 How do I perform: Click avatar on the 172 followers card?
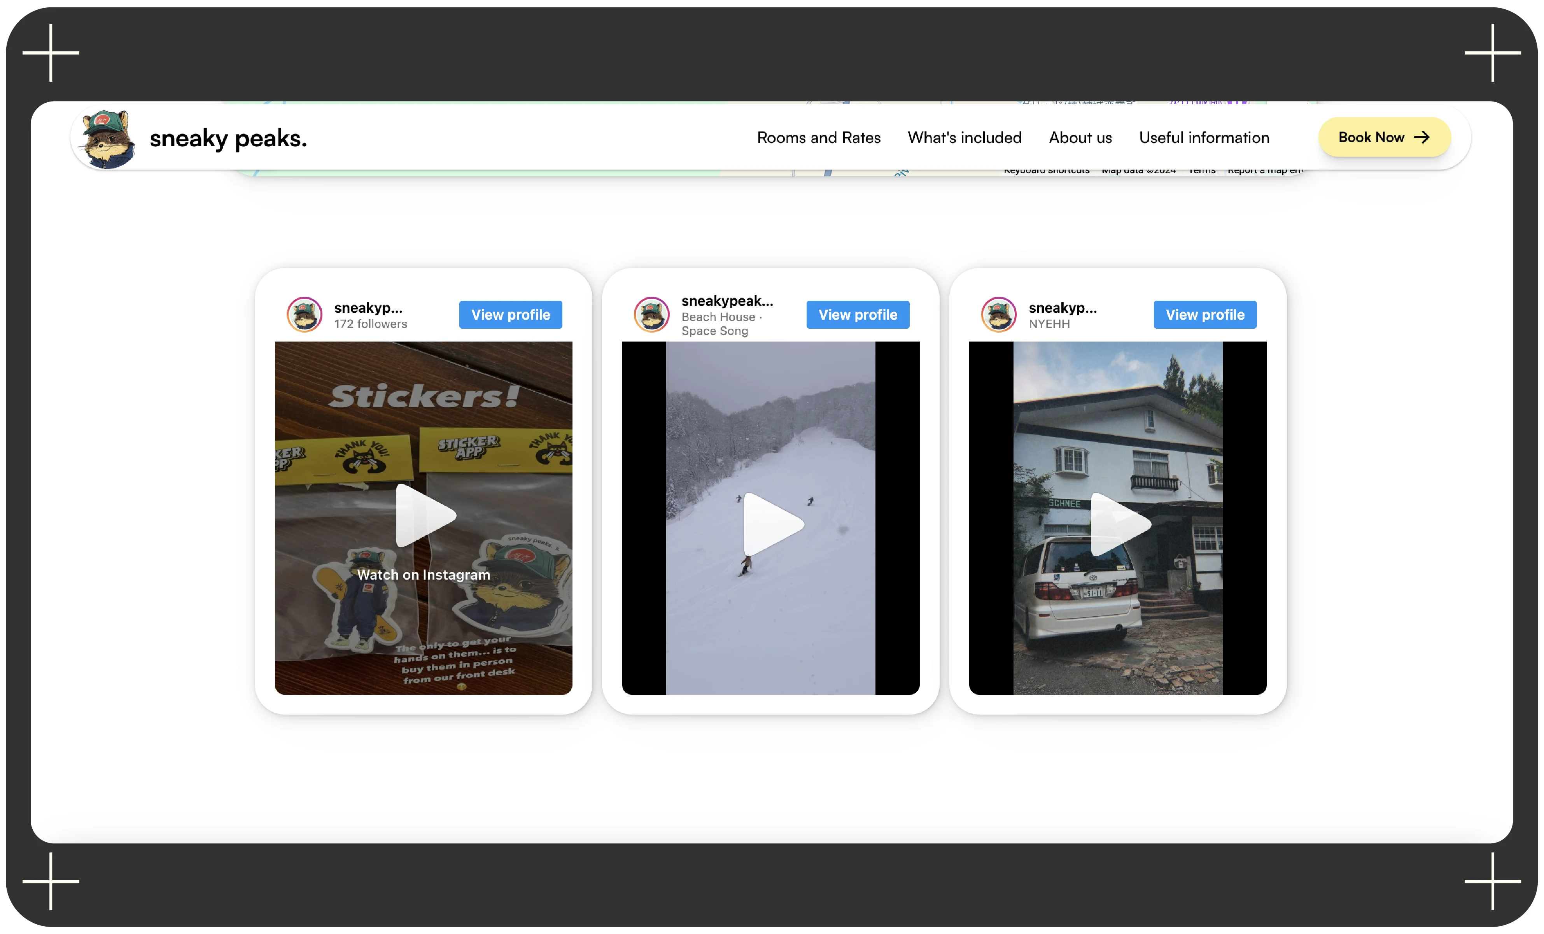coord(305,314)
